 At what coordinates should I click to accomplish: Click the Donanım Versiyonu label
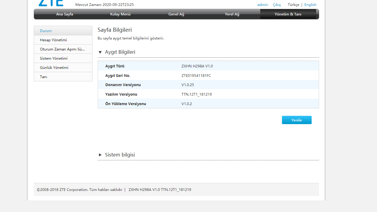point(123,85)
